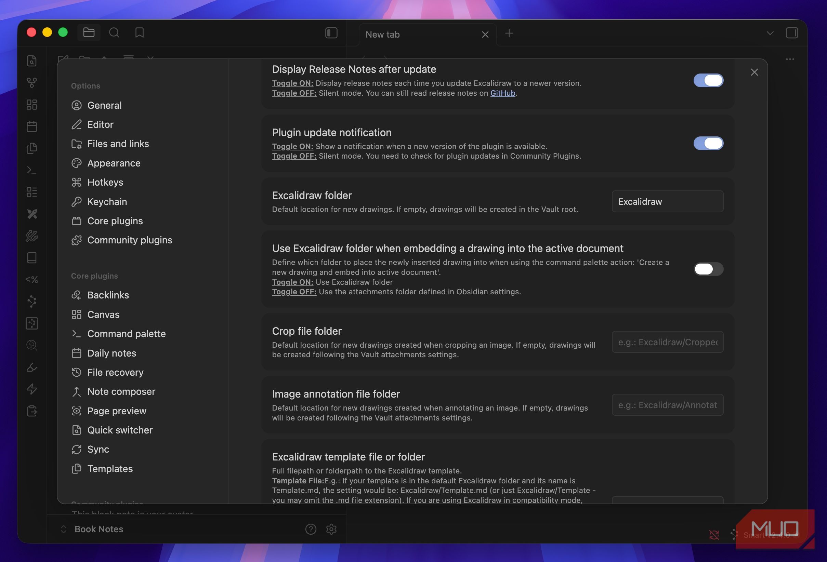Close the settings dialog with X

tap(754, 72)
